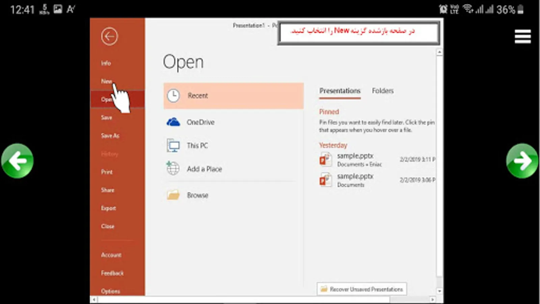Open the Export page
Image resolution: width=540 pixels, height=304 pixels.
click(x=108, y=208)
